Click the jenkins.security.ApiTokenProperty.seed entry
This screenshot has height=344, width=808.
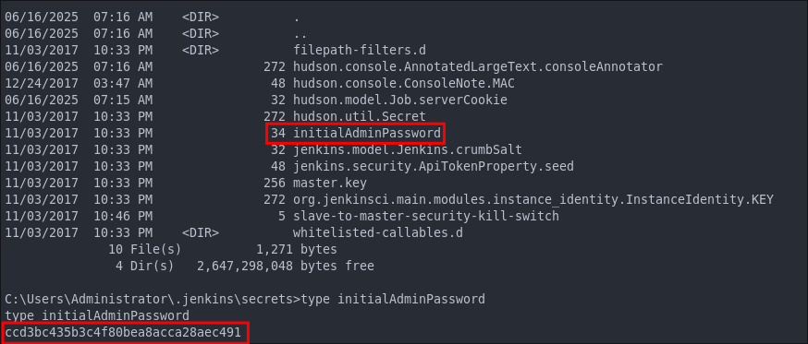coord(434,167)
